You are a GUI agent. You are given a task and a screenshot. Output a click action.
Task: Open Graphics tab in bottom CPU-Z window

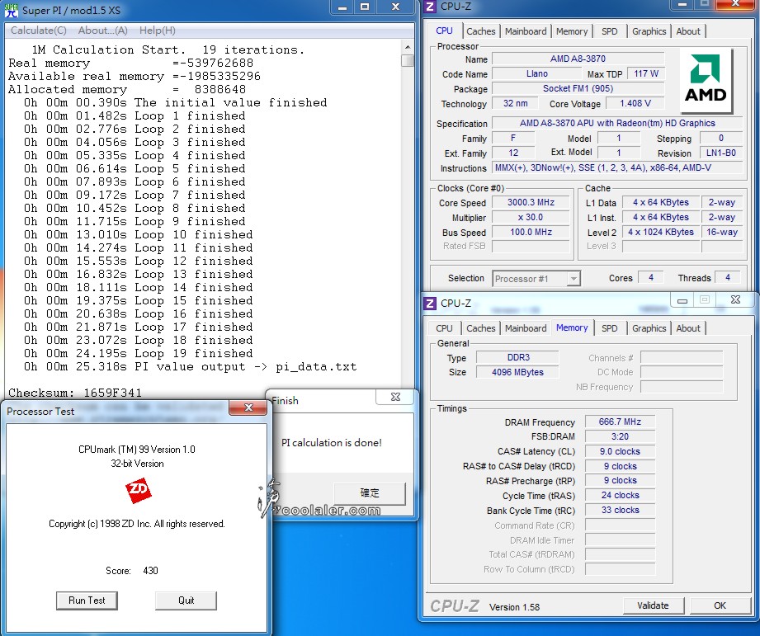pos(649,328)
